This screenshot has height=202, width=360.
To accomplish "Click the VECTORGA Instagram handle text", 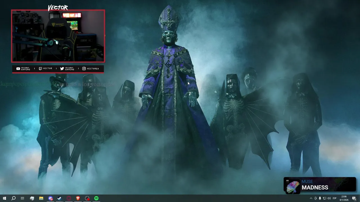I will 93,69.
